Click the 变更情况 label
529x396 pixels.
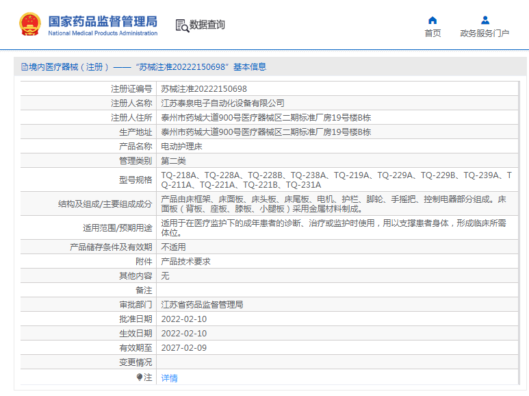coord(136,362)
